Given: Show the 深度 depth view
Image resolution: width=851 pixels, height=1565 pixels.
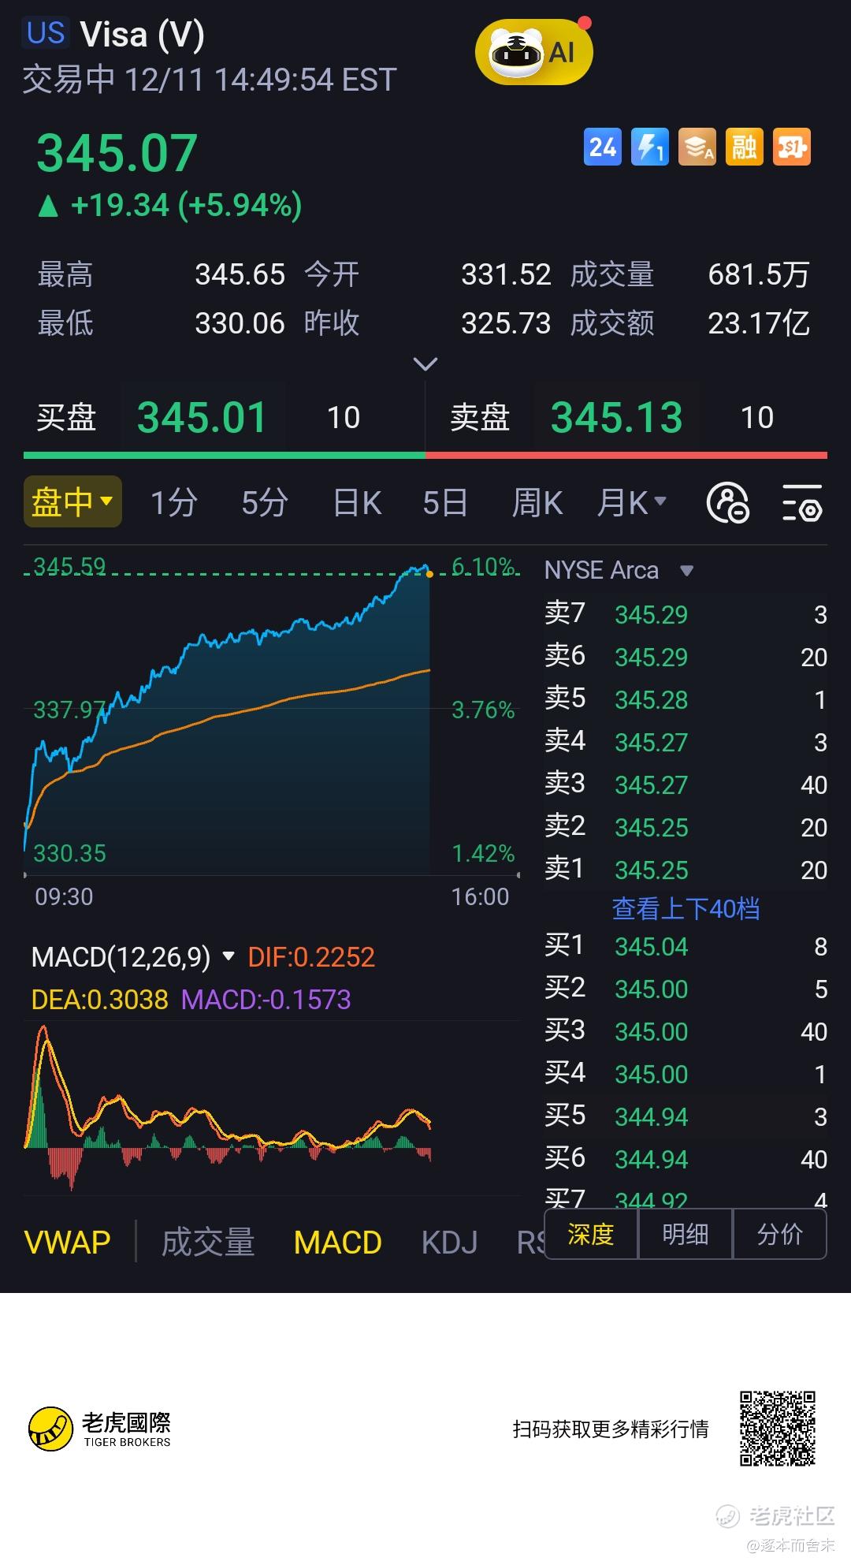Looking at the screenshot, I should pyautogui.click(x=591, y=1235).
